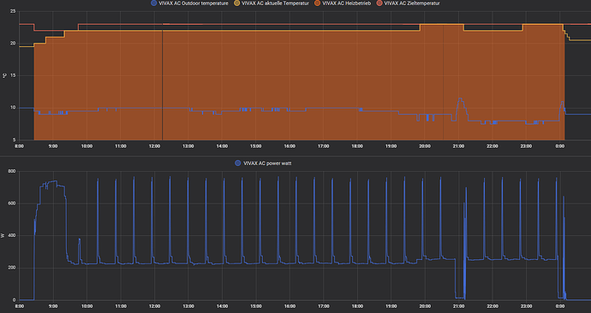The image size is (591, 313).
Task: Click the 800 label on the power y-axis
Action: click(12, 171)
